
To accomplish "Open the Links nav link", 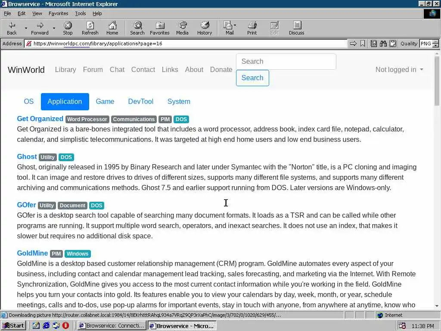I will (170, 69).
